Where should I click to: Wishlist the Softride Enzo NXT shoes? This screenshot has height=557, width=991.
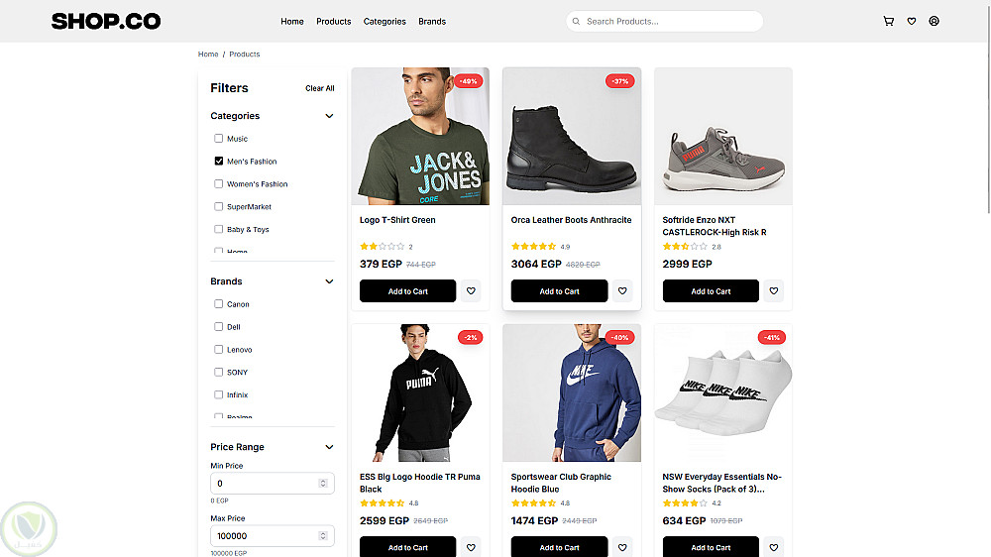tap(774, 291)
